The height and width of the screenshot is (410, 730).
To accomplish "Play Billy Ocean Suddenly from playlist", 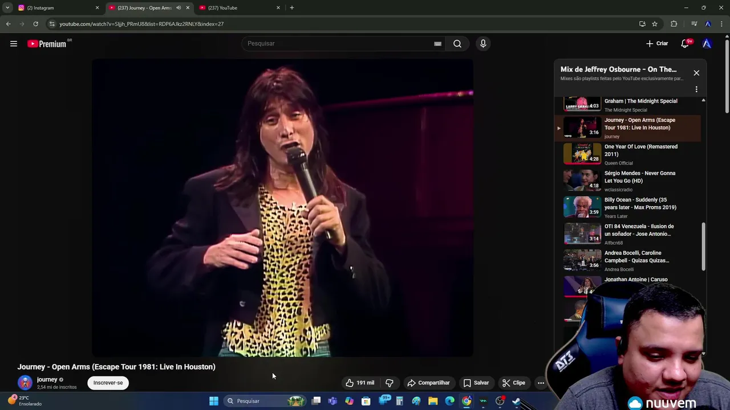I will tap(627, 207).
